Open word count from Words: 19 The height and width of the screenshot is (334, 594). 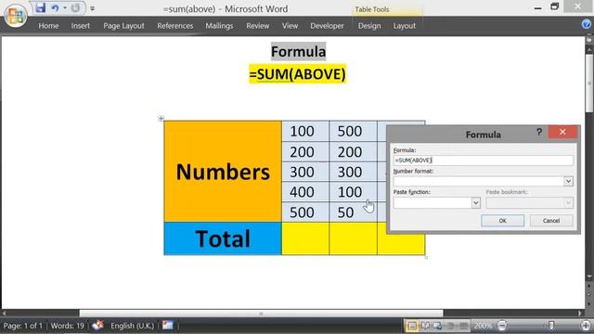68,326
